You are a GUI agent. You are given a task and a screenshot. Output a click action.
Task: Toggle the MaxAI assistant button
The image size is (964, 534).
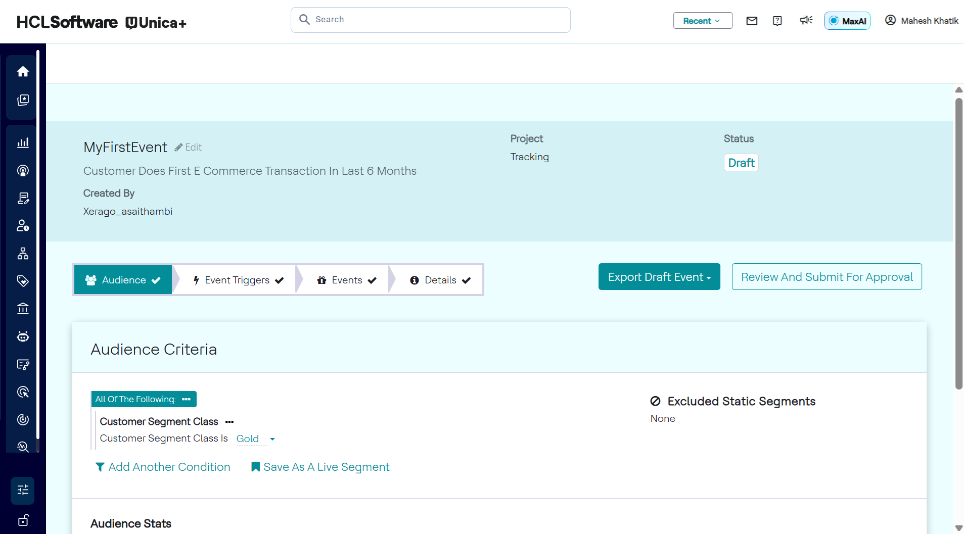[x=847, y=21]
